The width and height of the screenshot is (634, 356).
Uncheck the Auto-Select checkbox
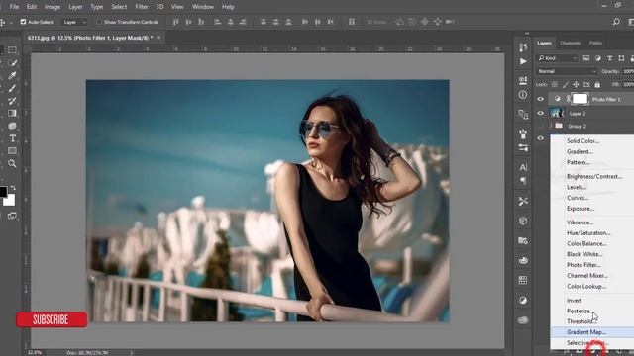click(x=23, y=22)
